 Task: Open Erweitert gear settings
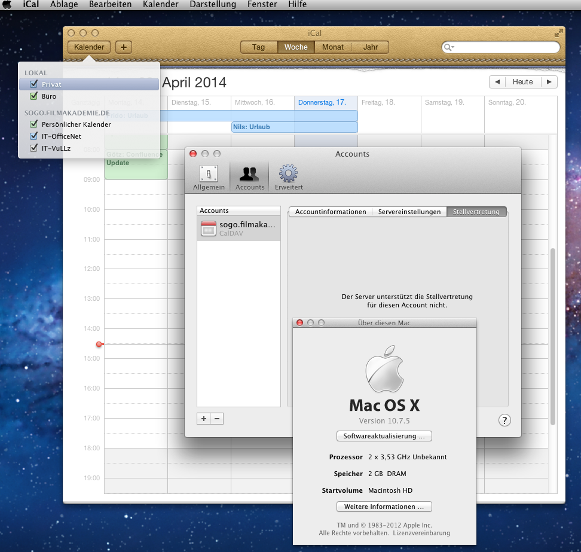coord(289,177)
